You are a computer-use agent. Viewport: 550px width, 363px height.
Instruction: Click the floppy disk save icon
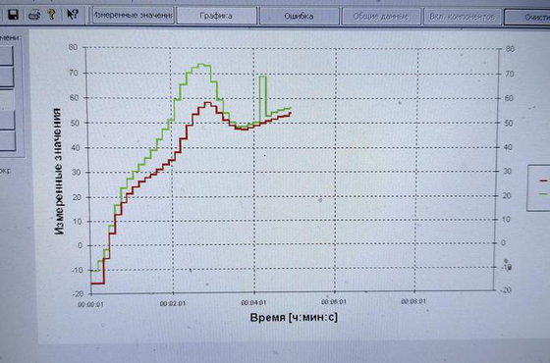pyautogui.click(x=13, y=15)
